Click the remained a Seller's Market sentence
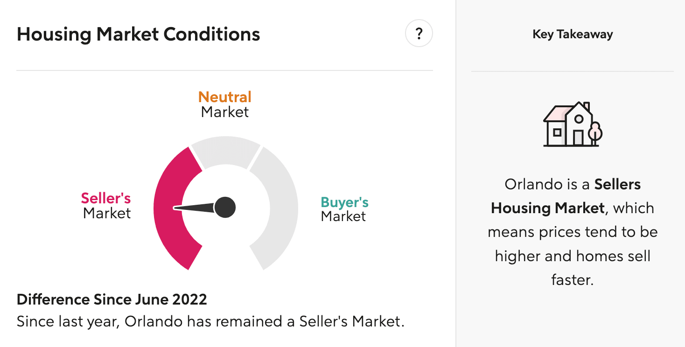The height and width of the screenshot is (347, 685). point(210,322)
